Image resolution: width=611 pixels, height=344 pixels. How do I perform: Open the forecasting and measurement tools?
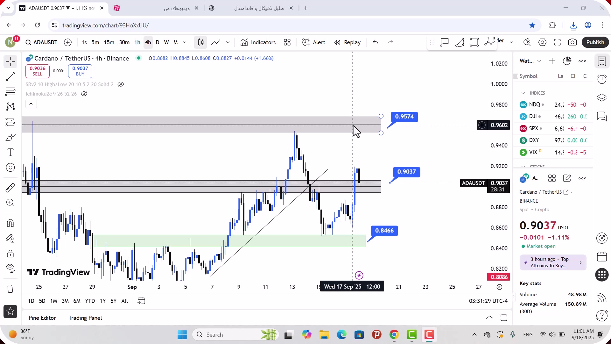point(10,122)
